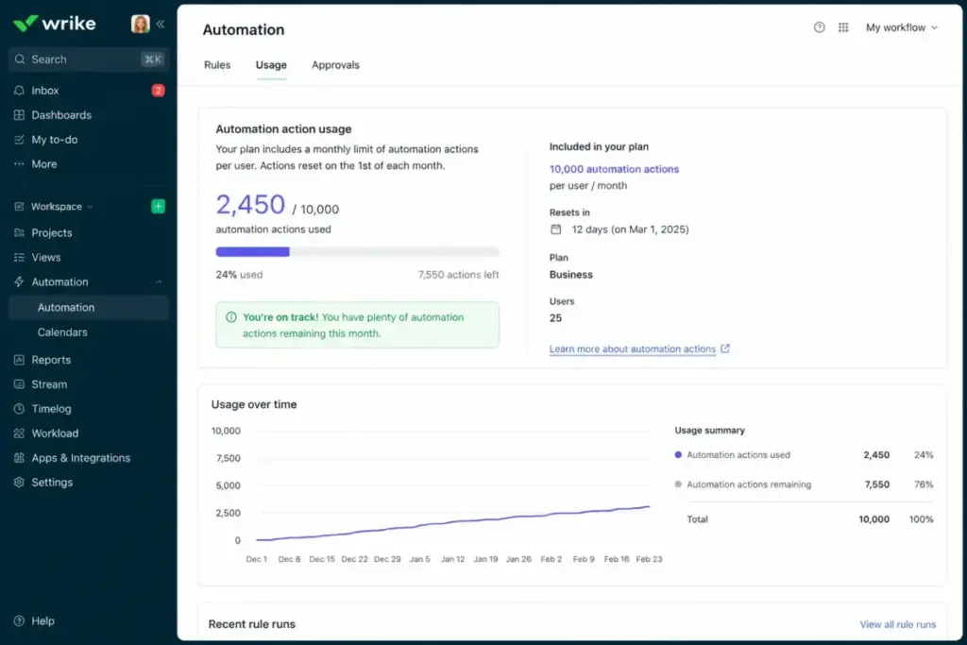This screenshot has height=645, width=967.
Task: Click the Inbox bell icon
Action: (19, 90)
